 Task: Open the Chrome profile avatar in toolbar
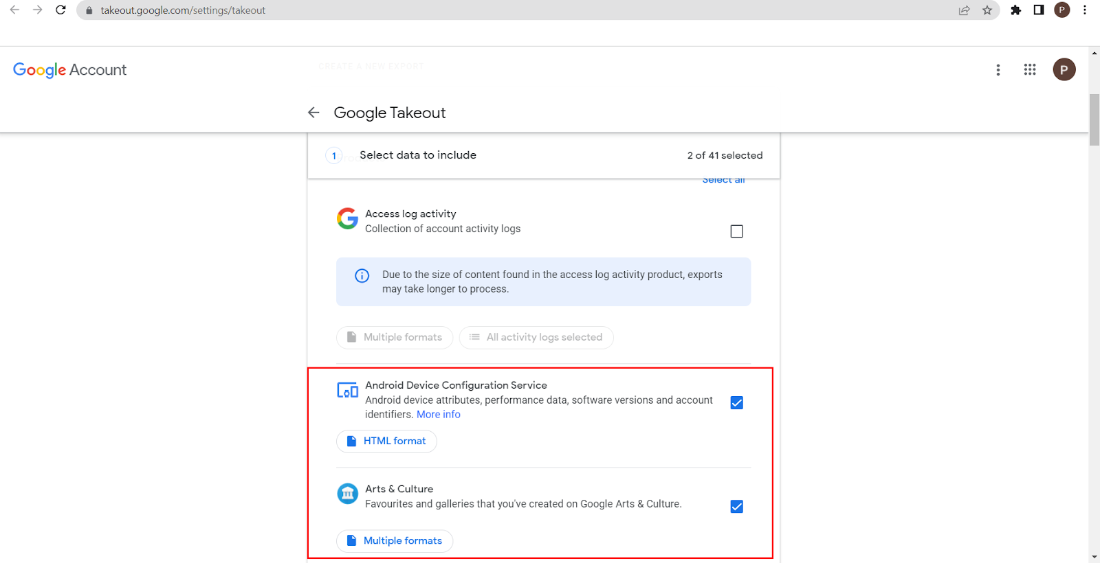pos(1062,10)
